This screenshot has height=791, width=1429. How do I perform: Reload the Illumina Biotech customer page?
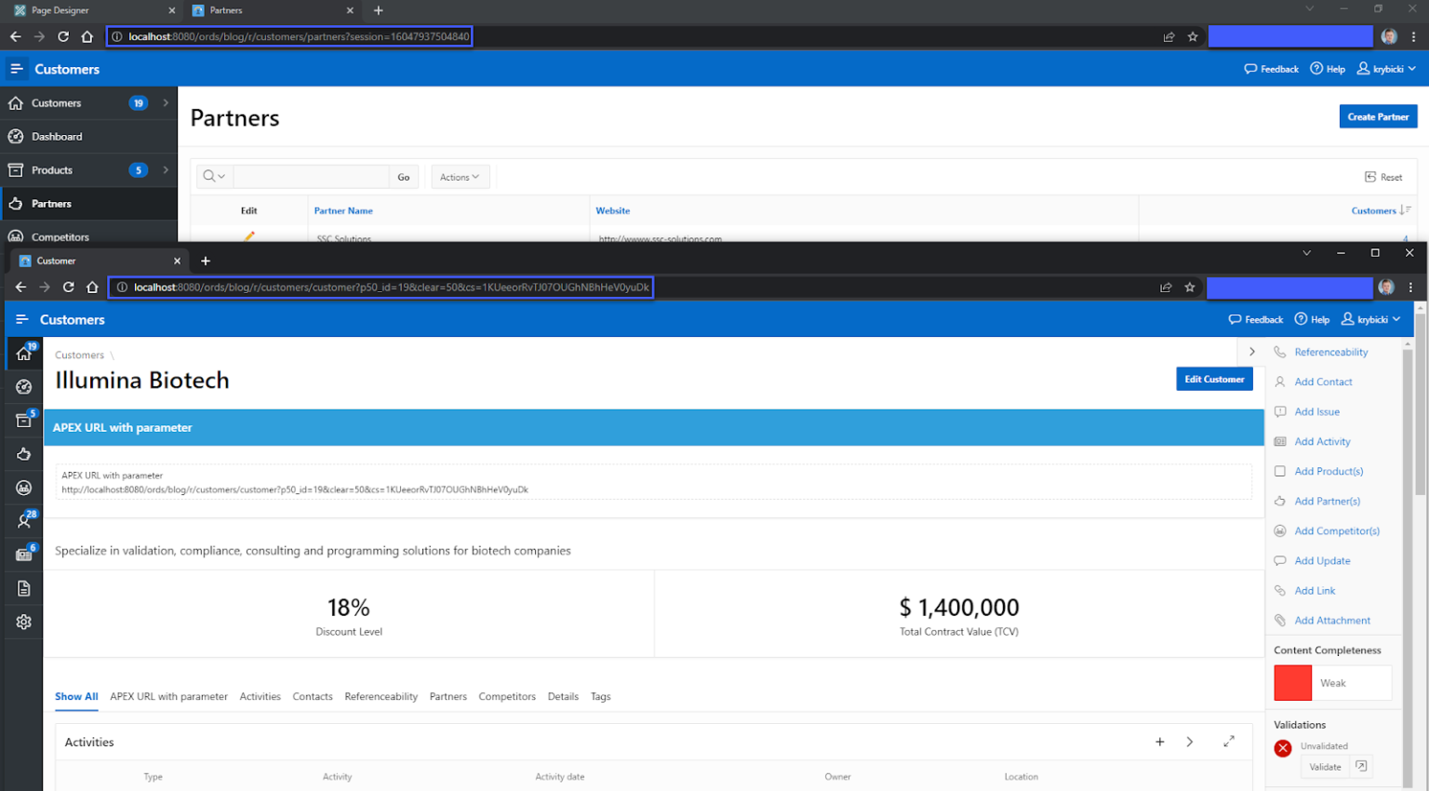tap(68, 288)
